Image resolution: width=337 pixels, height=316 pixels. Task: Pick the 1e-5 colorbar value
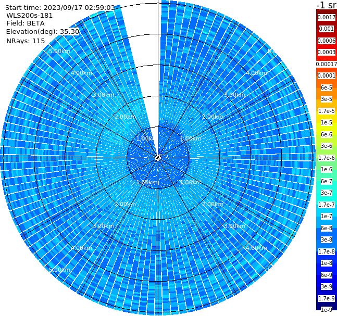pyautogui.click(x=327, y=122)
